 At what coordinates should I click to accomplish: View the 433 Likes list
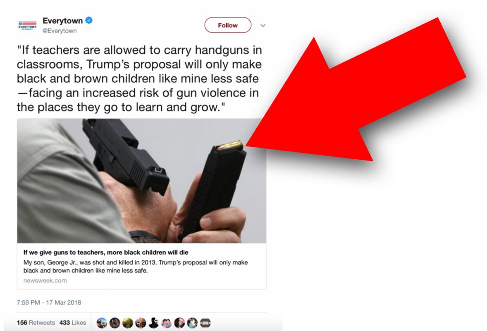[x=73, y=323]
